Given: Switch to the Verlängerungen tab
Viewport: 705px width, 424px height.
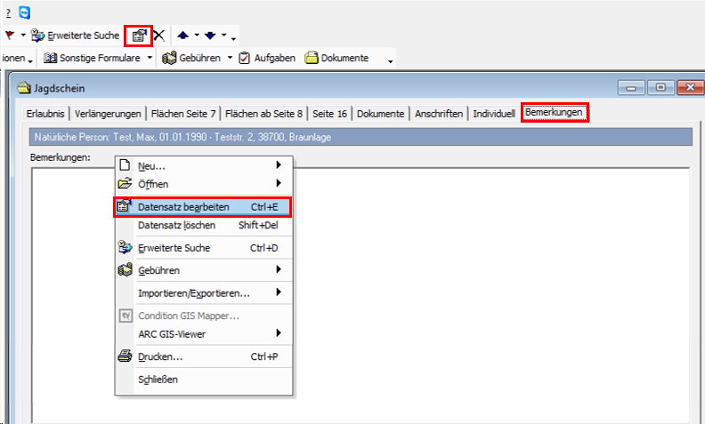Looking at the screenshot, I should [x=108, y=114].
